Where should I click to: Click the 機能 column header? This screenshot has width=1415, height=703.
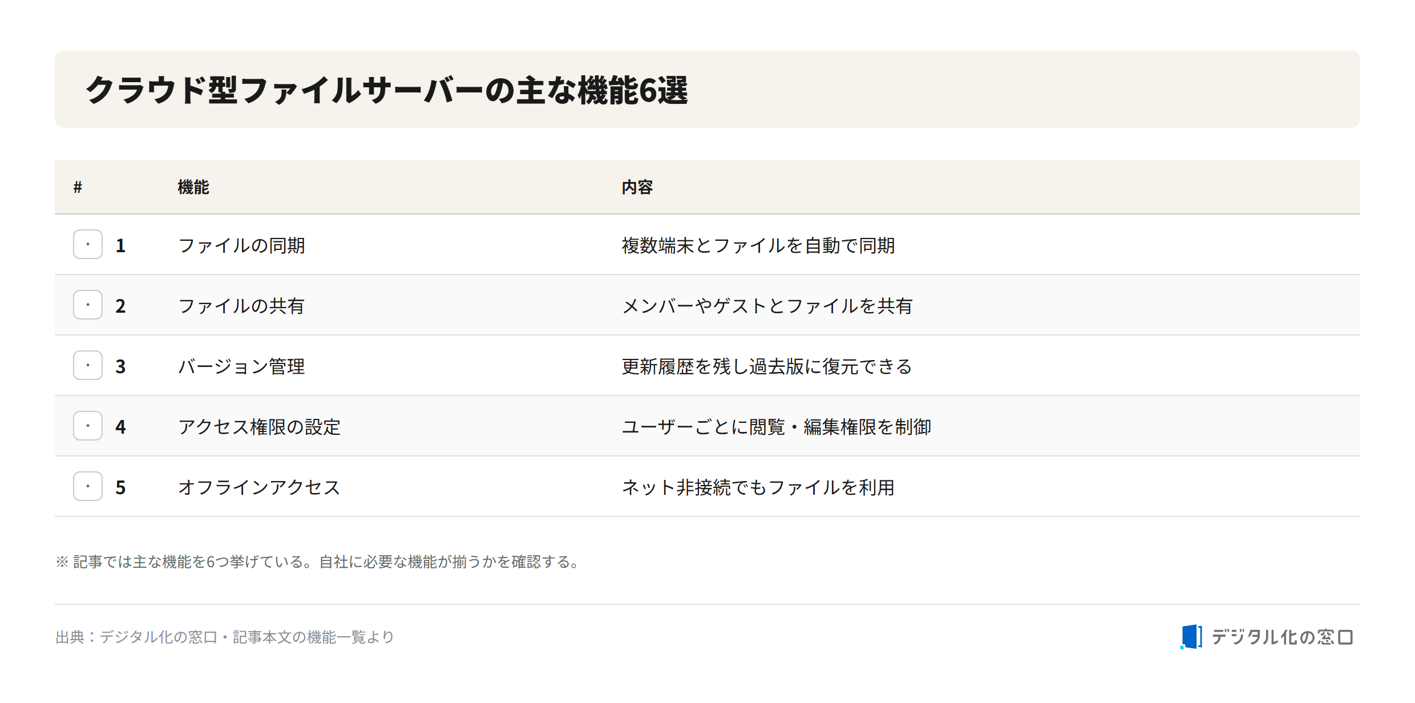click(193, 187)
